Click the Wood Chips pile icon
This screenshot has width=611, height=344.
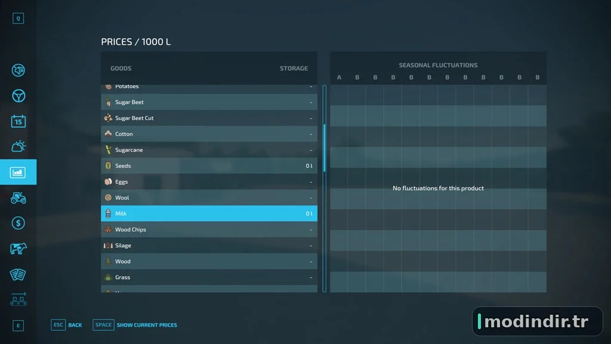tap(109, 229)
